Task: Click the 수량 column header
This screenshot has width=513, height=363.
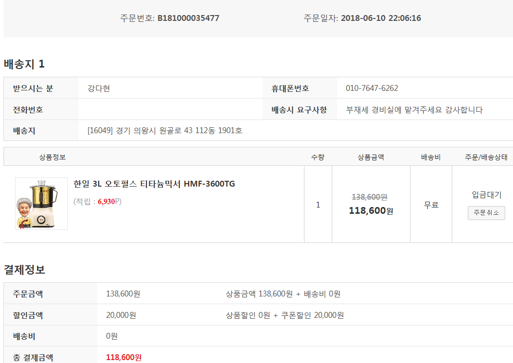Action: pyautogui.click(x=318, y=157)
